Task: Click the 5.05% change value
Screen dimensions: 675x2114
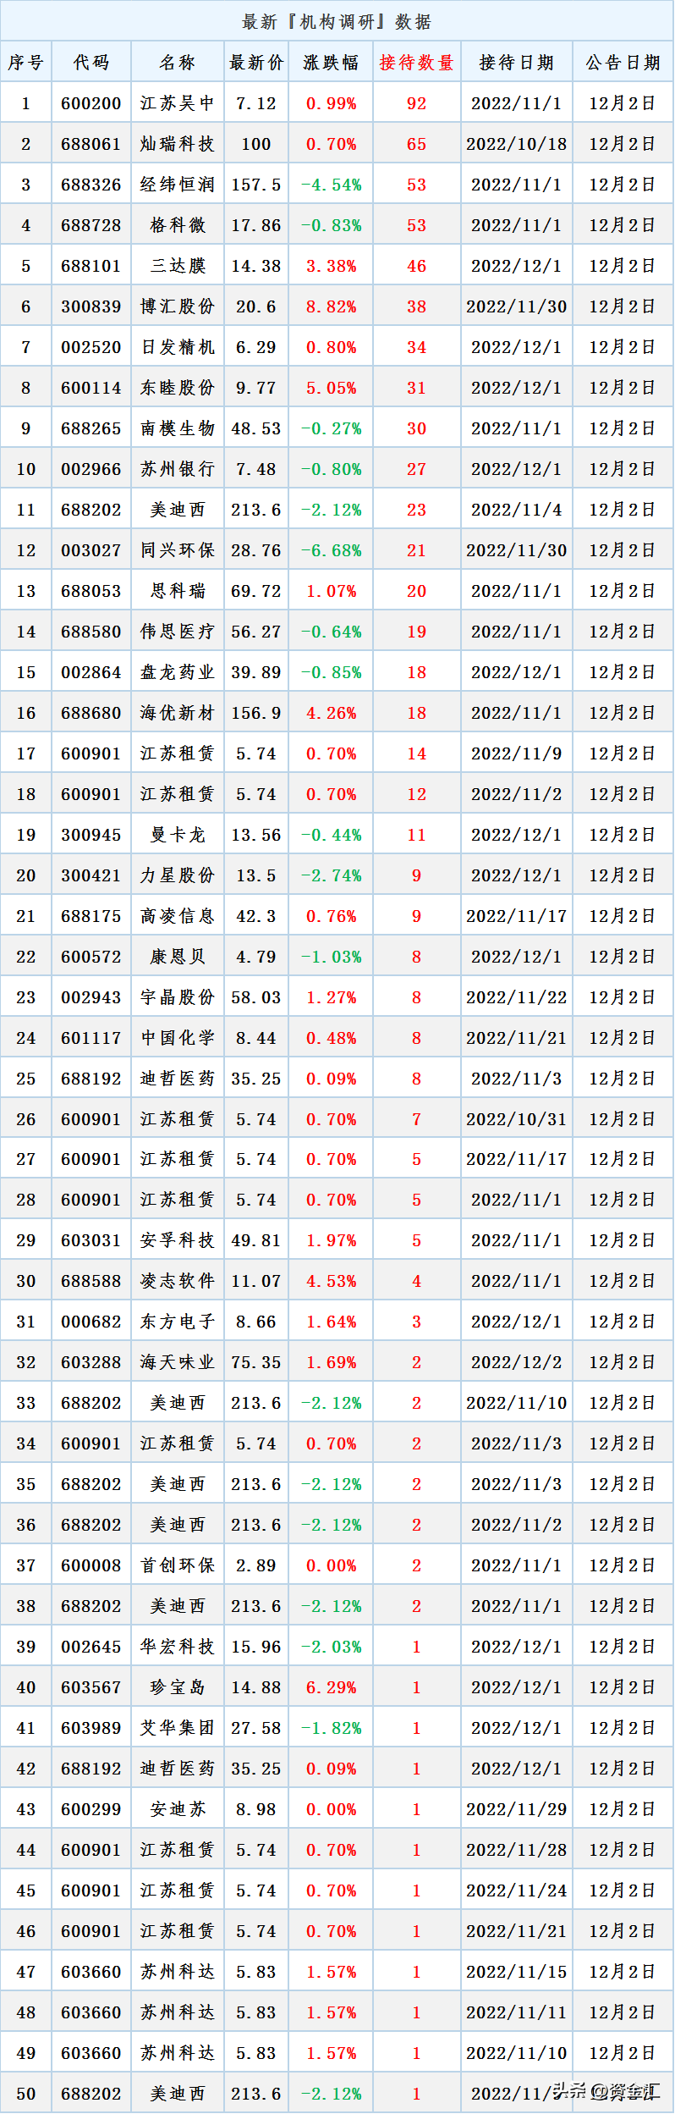Action: tap(332, 388)
